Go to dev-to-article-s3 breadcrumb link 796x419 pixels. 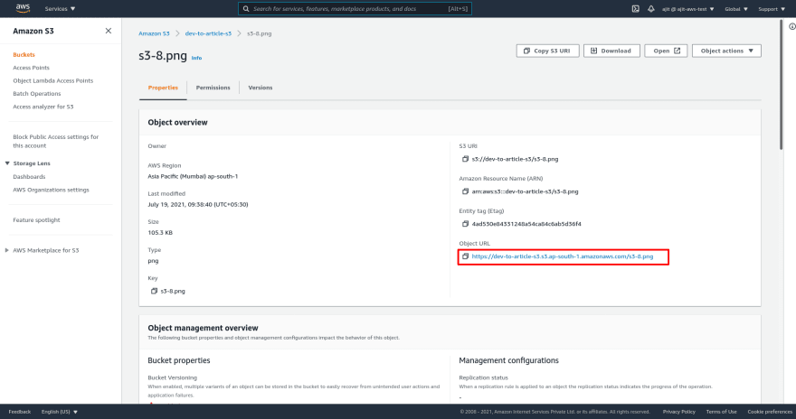[208, 33]
